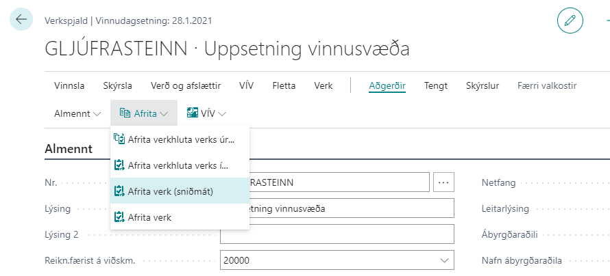The height and width of the screenshot is (276, 610).
Task: Select Afrita verkhluta verks úr menu entry
Action: point(180,139)
